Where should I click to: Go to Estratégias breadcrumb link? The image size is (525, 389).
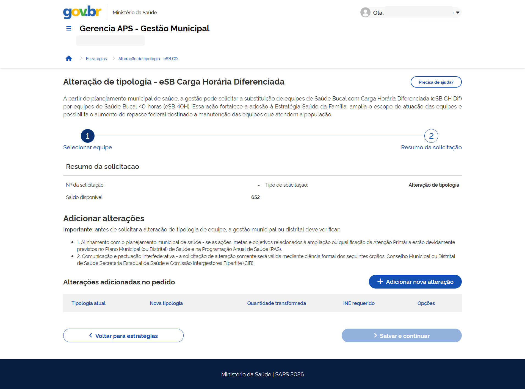[x=96, y=59]
